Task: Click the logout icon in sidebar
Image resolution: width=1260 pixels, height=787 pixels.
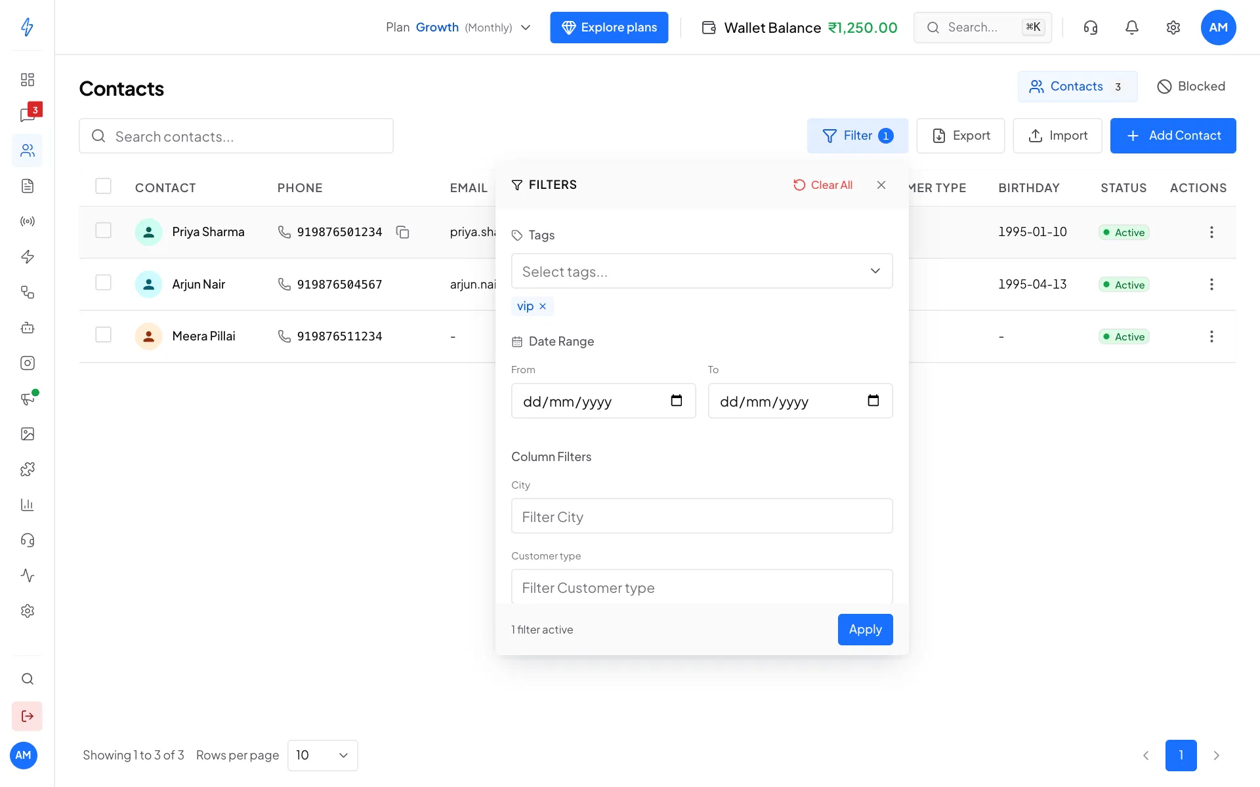Action: 27,716
